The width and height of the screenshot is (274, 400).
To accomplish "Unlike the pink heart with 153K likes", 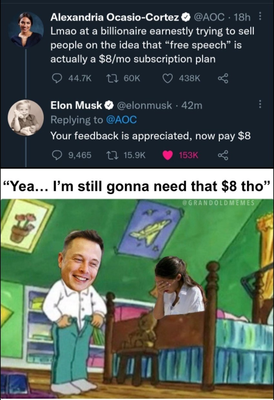I will coord(167,156).
